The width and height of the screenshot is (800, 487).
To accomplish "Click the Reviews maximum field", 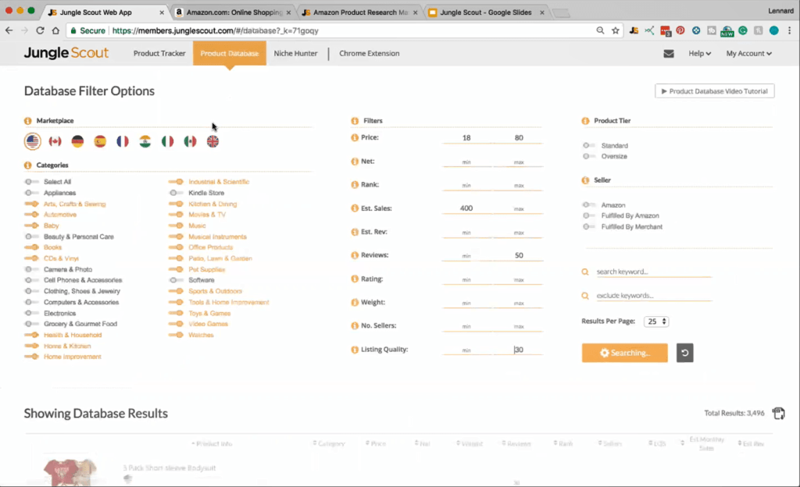I will tap(519, 255).
